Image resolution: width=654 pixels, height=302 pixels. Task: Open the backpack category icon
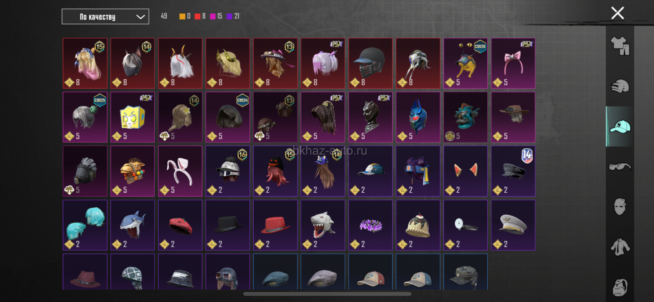click(x=620, y=287)
